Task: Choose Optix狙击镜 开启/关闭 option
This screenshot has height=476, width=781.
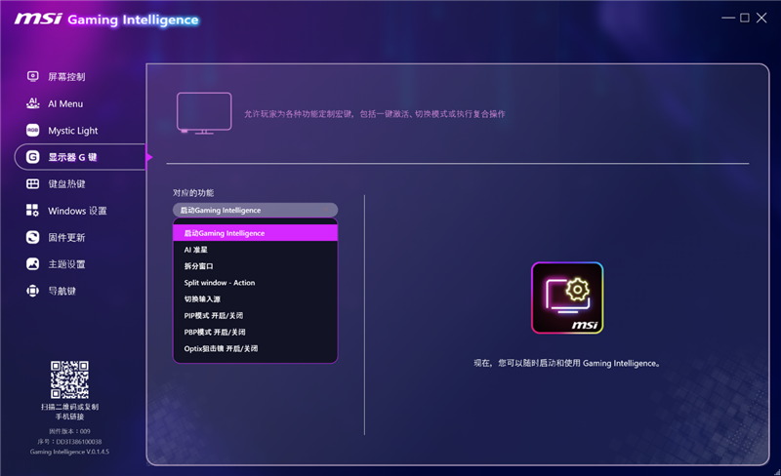Action: pos(255,348)
